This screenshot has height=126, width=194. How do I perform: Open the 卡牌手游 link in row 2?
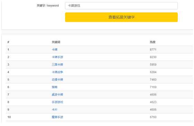pos(57,57)
